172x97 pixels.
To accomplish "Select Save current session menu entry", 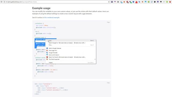I will 71,55.
